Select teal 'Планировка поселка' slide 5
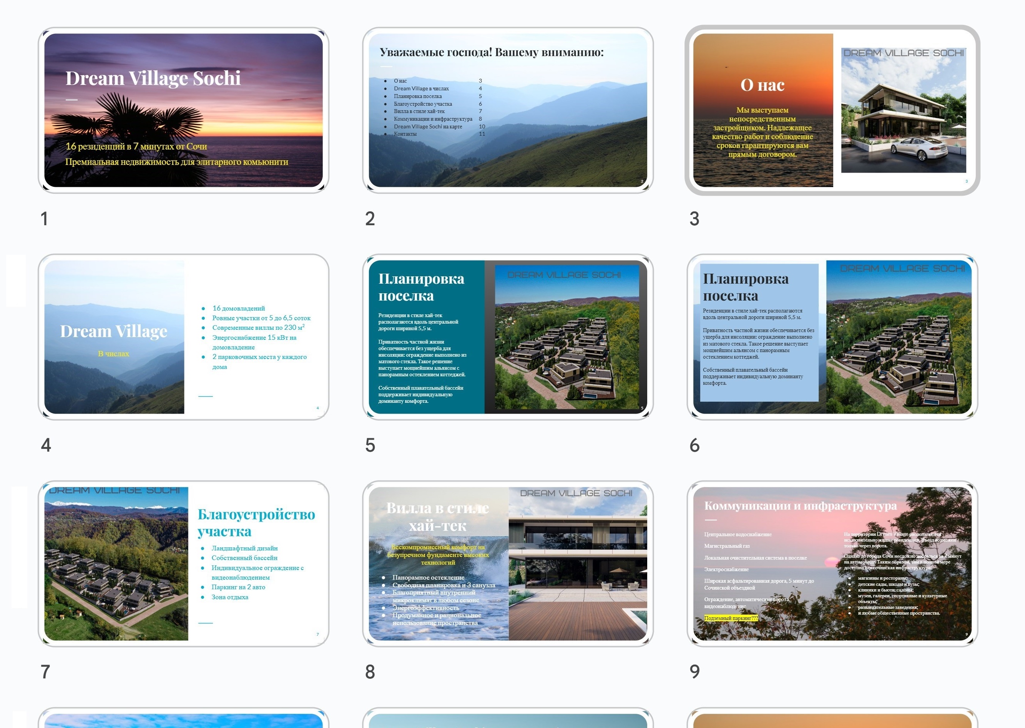This screenshot has width=1025, height=728. [x=508, y=337]
